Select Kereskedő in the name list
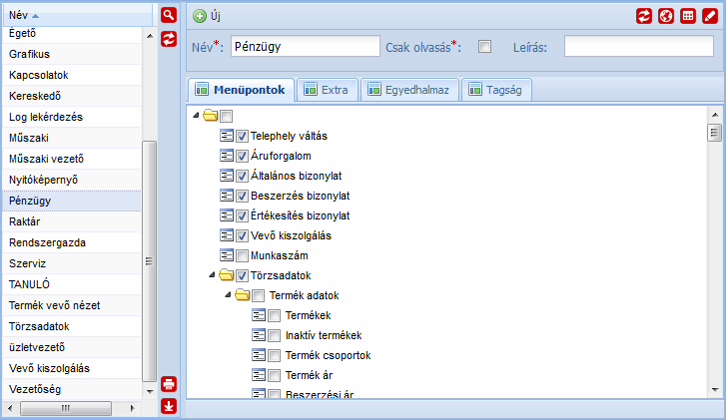This screenshot has height=420, width=726. tap(72, 96)
